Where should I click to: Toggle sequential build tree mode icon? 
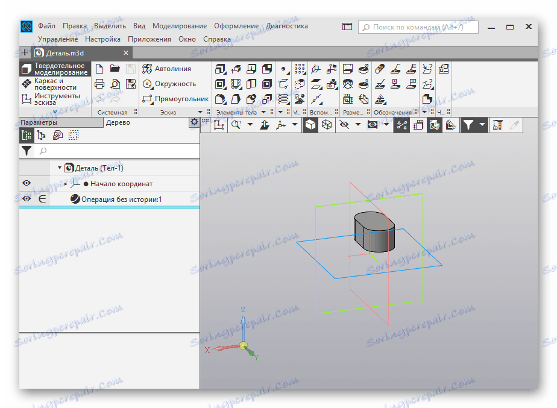click(x=27, y=135)
